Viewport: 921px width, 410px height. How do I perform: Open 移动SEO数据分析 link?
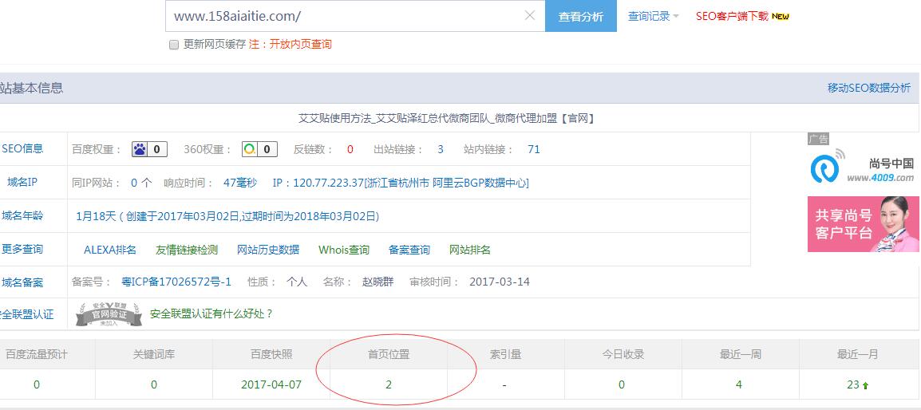[x=868, y=88]
